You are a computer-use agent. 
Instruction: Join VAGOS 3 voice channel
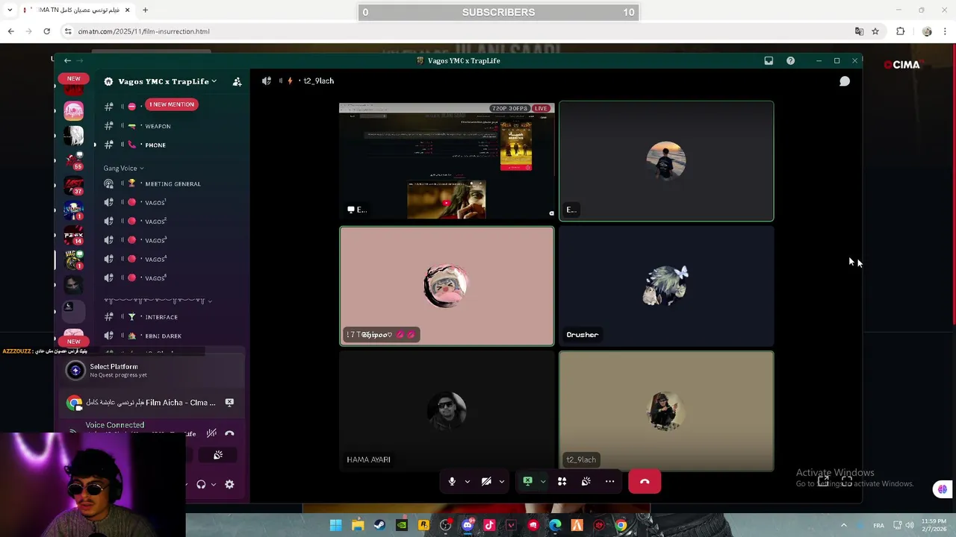[173, 240]
